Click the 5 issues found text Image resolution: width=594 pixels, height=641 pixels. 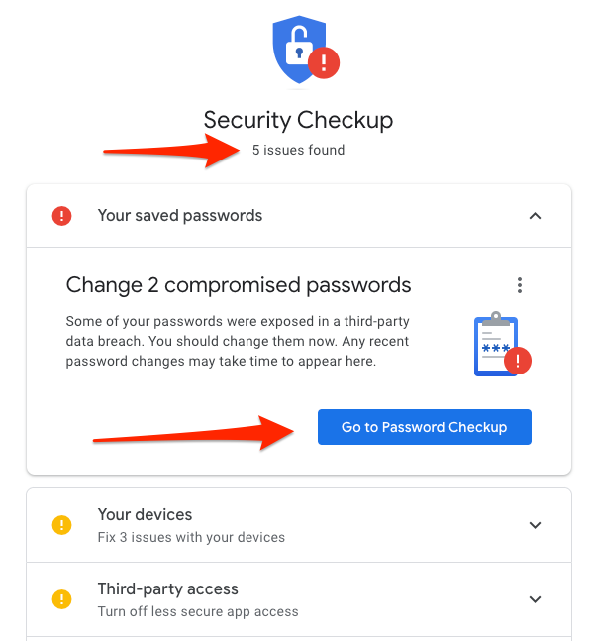(298, 150)
